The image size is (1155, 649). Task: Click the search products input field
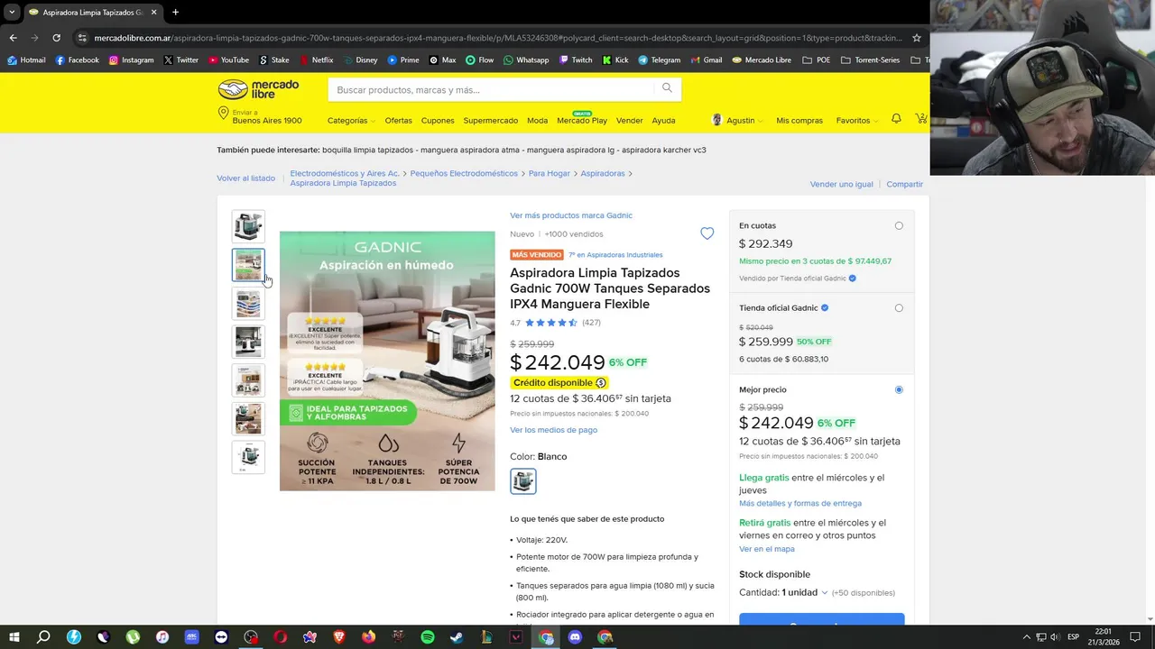(492, 89)
